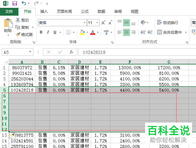Select column F header

(130, 62)
